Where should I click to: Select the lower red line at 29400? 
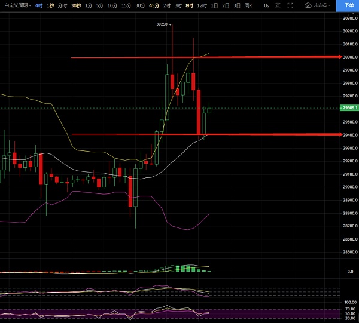click(206, 134)
